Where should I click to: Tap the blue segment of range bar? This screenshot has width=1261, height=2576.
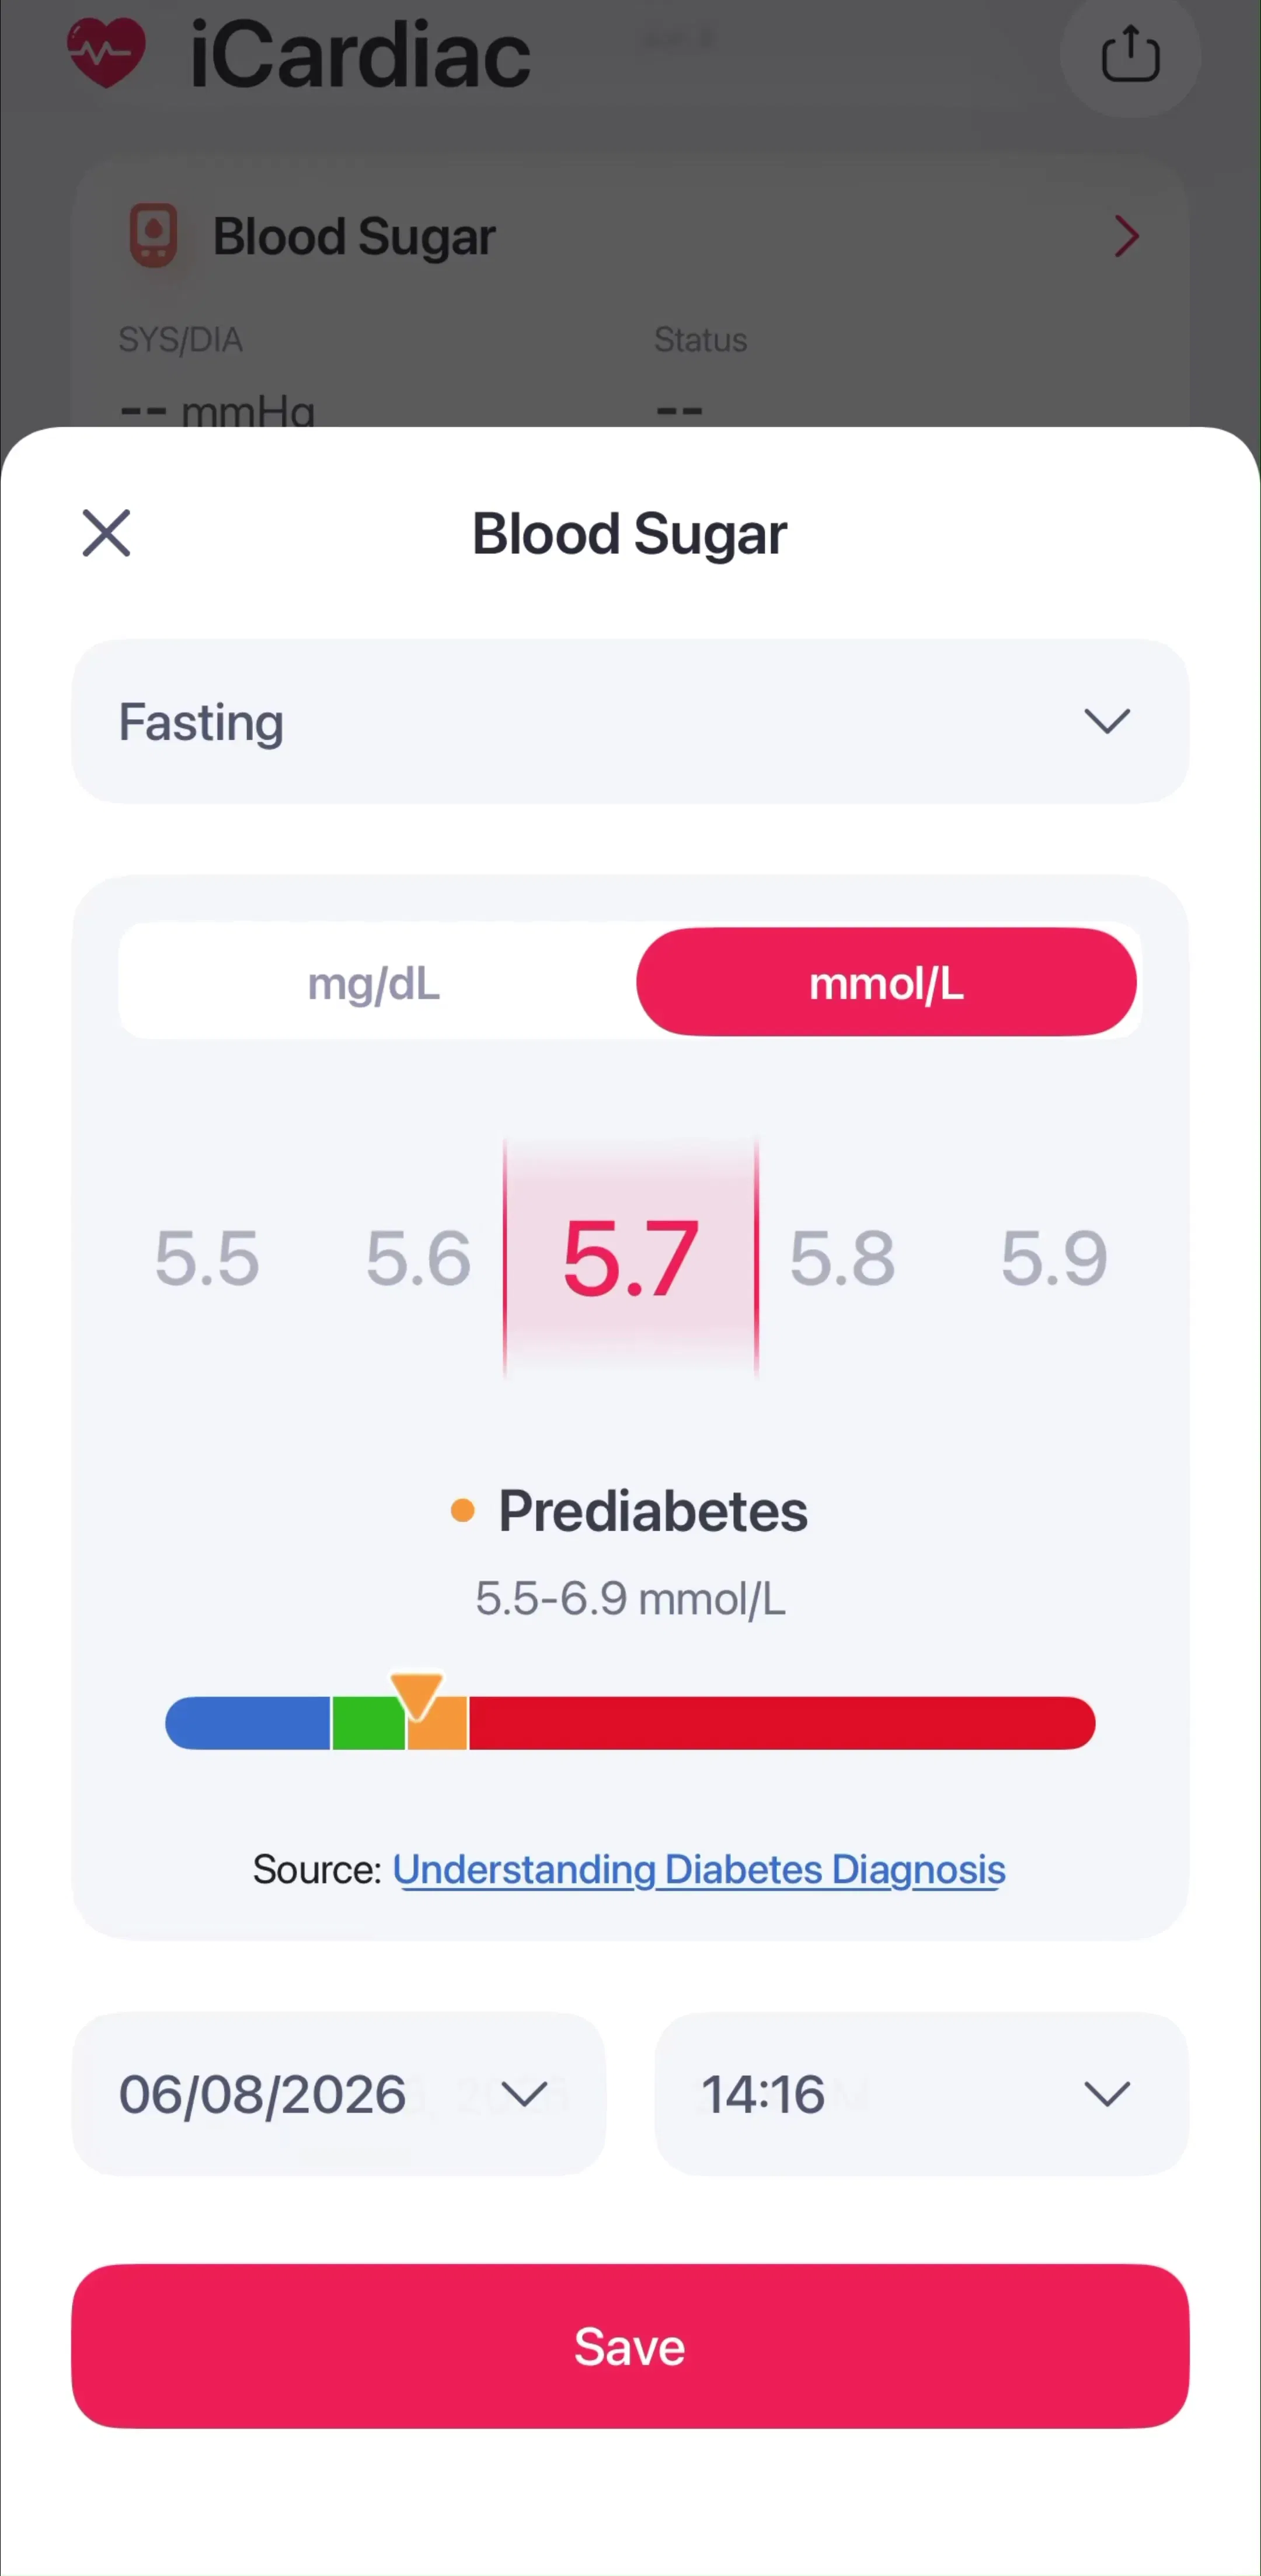248,1723
